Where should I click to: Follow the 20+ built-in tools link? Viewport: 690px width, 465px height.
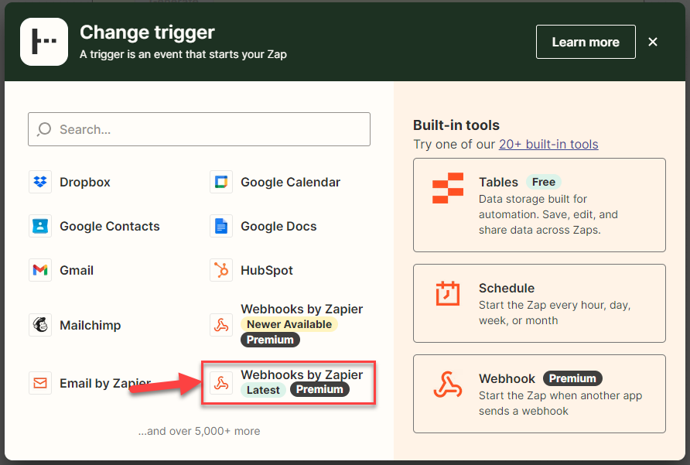tap(548, 144)
